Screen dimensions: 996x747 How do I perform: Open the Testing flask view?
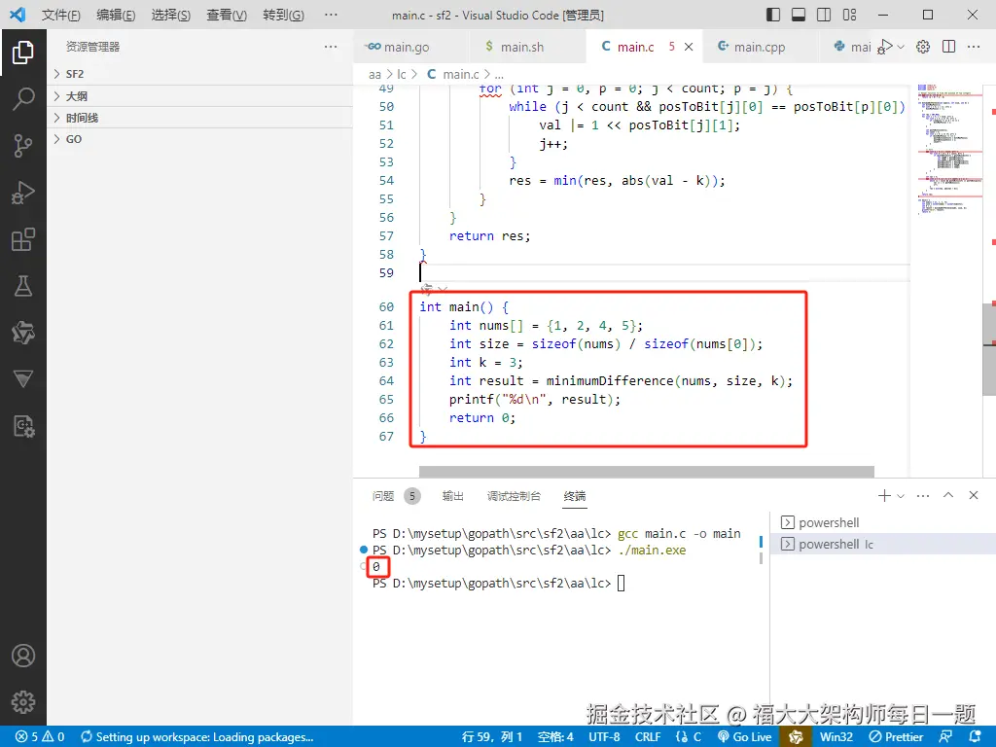click(x=23, y=286)
